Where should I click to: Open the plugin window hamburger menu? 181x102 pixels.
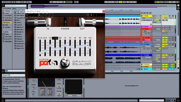tap(39, 15)
